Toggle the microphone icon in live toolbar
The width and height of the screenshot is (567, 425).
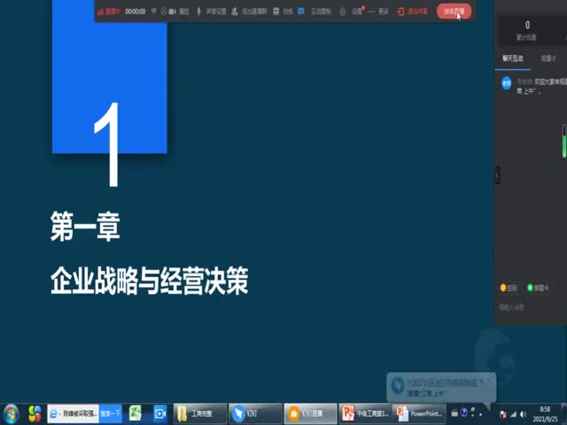(x=198, y=12)
